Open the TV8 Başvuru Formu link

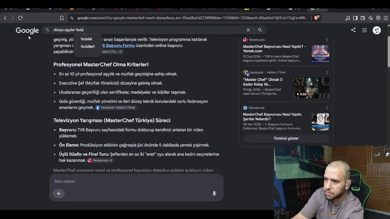coord(118,46)
